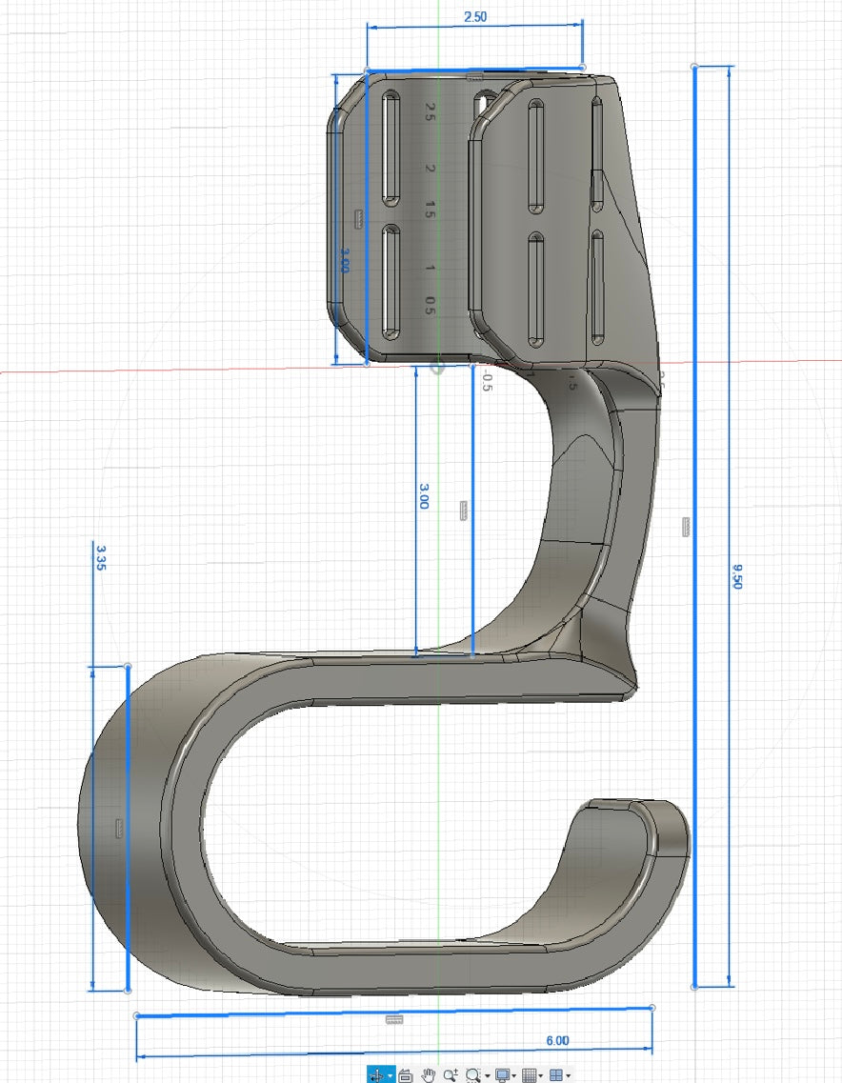This screenshot has height=1083, width=842.
Task: Select constraint glyph on top 2.50 line
Action: point(474,76)
